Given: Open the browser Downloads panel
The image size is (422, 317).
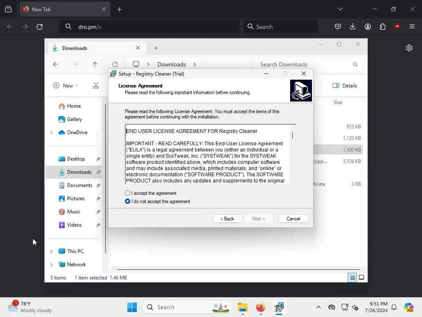Looking at the screenshot, I should click(x=353, y=26).
